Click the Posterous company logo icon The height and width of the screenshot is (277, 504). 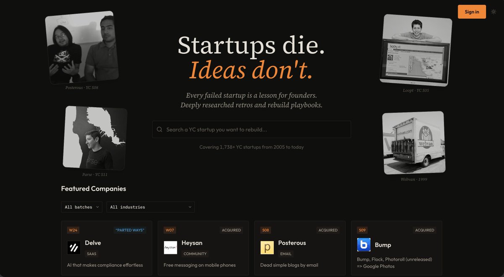[x=267, y=248]
